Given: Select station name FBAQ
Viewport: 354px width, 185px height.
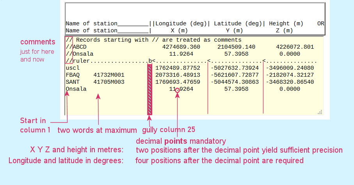Looking at the screenshot, I should click(73, 75).
